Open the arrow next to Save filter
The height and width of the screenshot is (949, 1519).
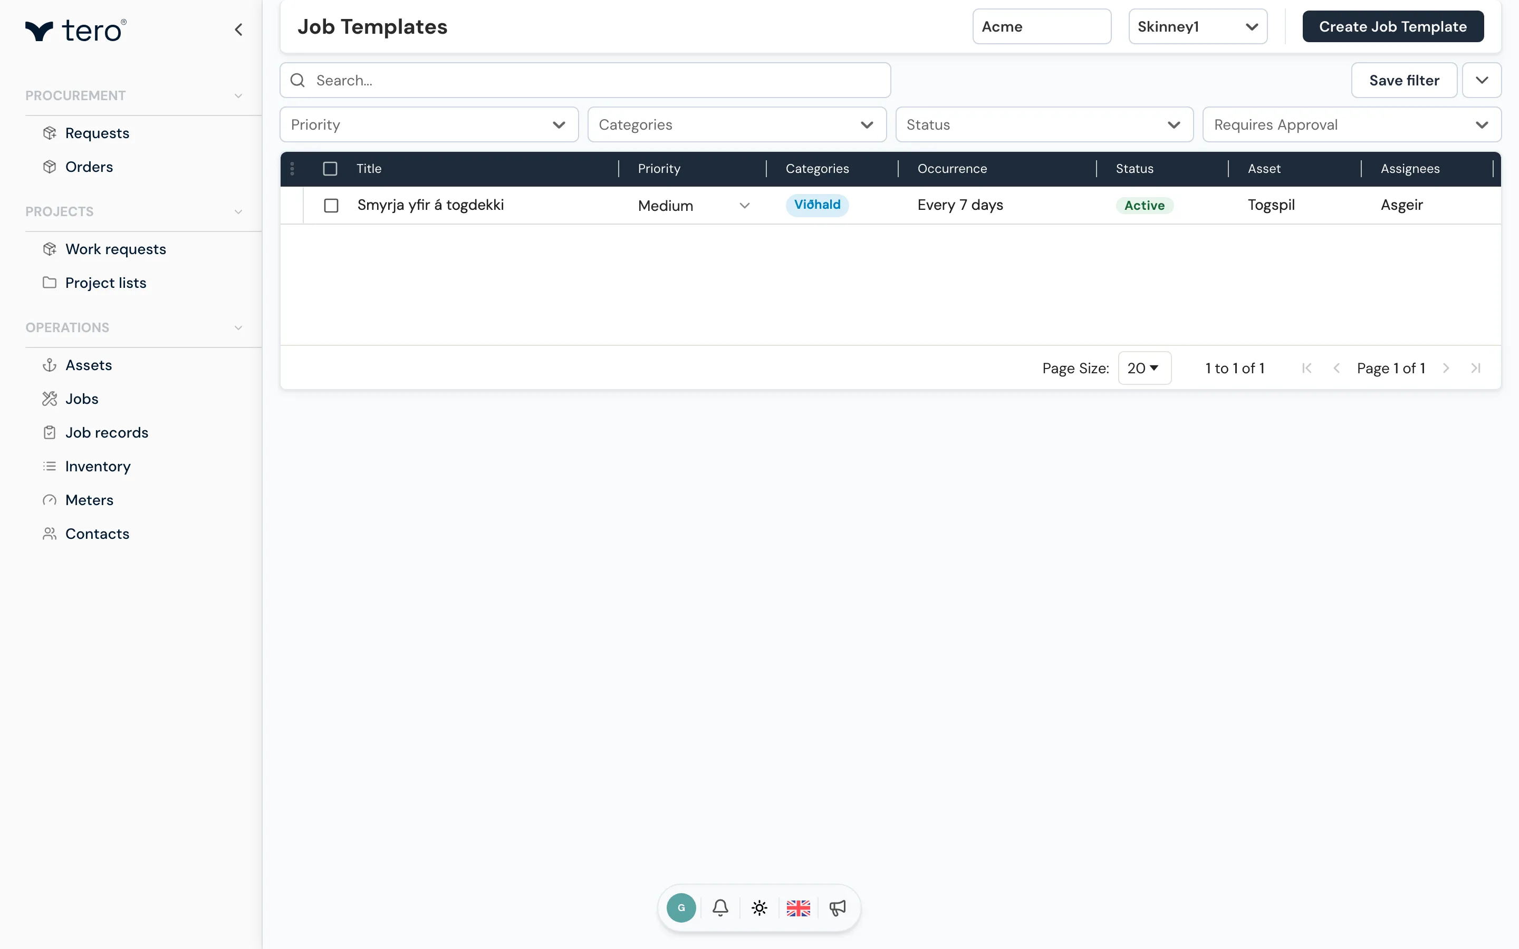pyautogui.click(x=1482, y=80)
